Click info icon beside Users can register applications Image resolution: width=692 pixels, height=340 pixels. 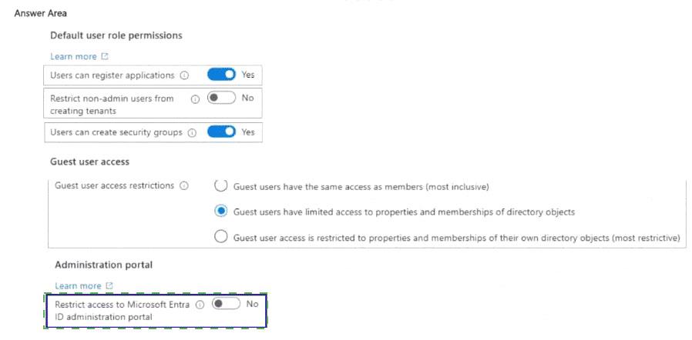click(184, 75)
